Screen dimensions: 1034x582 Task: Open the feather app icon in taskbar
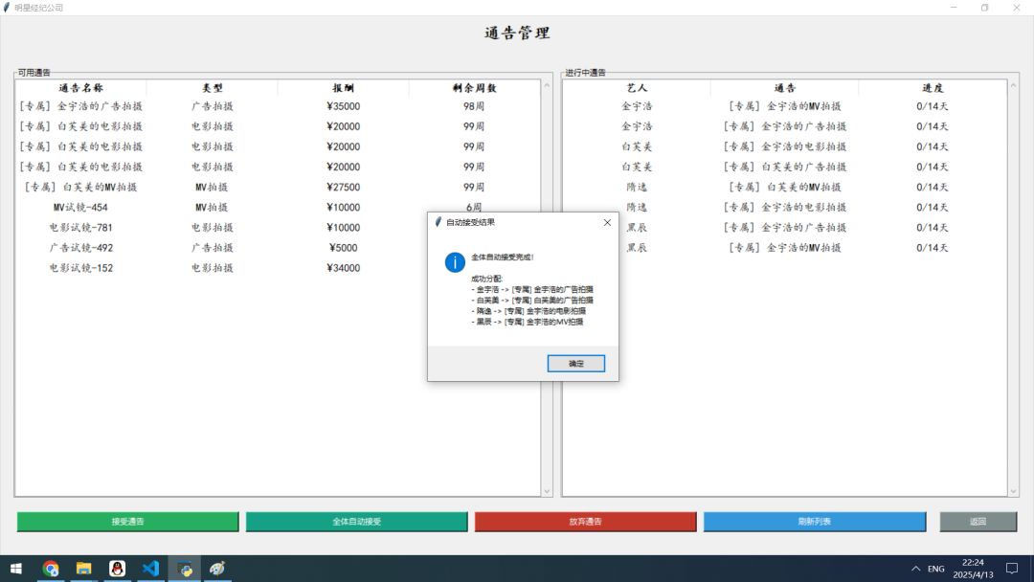coord(217,569)
